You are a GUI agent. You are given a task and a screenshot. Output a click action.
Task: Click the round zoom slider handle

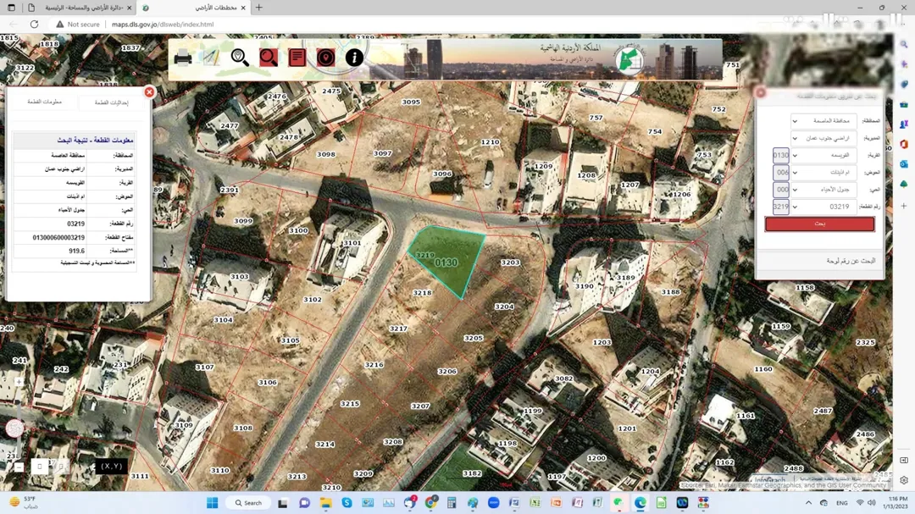tap(14, 428)
